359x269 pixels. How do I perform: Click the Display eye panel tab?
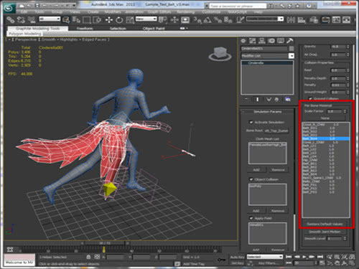281,41
